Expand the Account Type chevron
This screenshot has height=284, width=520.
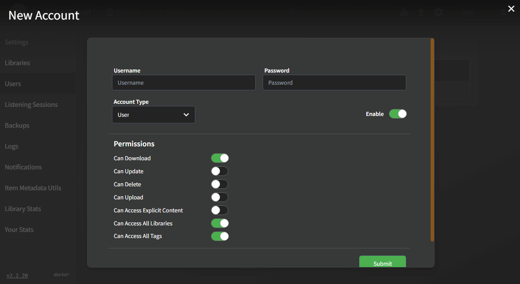pos(186,114)
